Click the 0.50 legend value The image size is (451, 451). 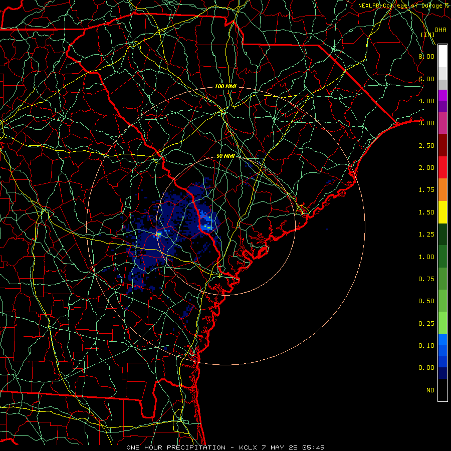coord(426,301)
